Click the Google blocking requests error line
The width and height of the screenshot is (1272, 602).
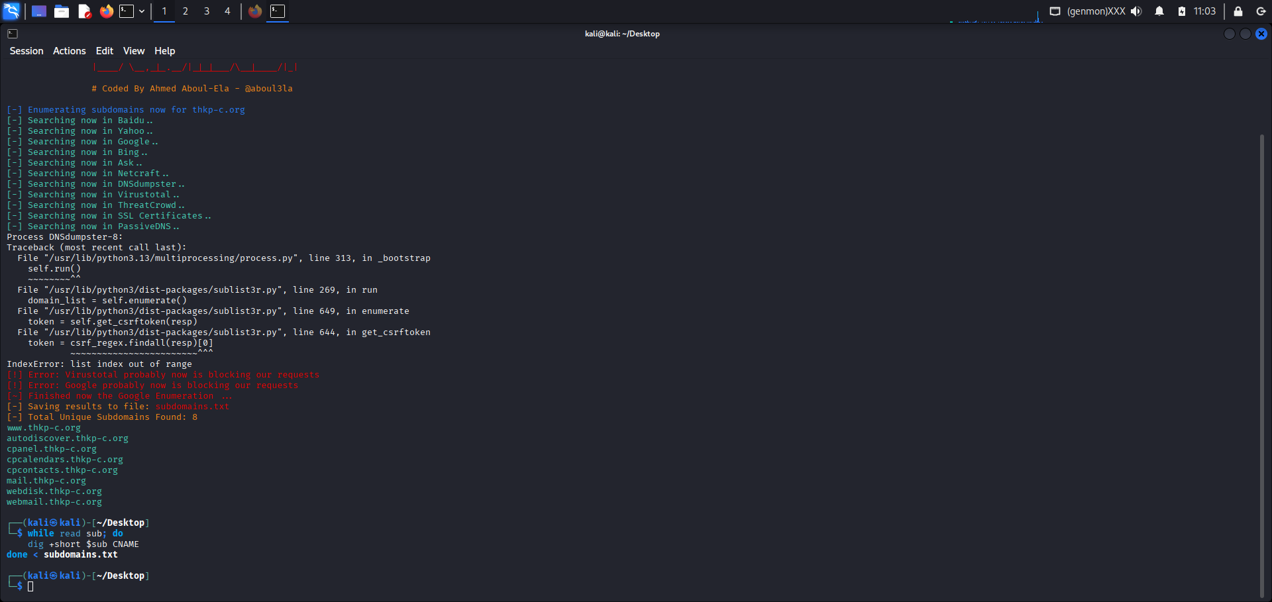pos(152,385)
